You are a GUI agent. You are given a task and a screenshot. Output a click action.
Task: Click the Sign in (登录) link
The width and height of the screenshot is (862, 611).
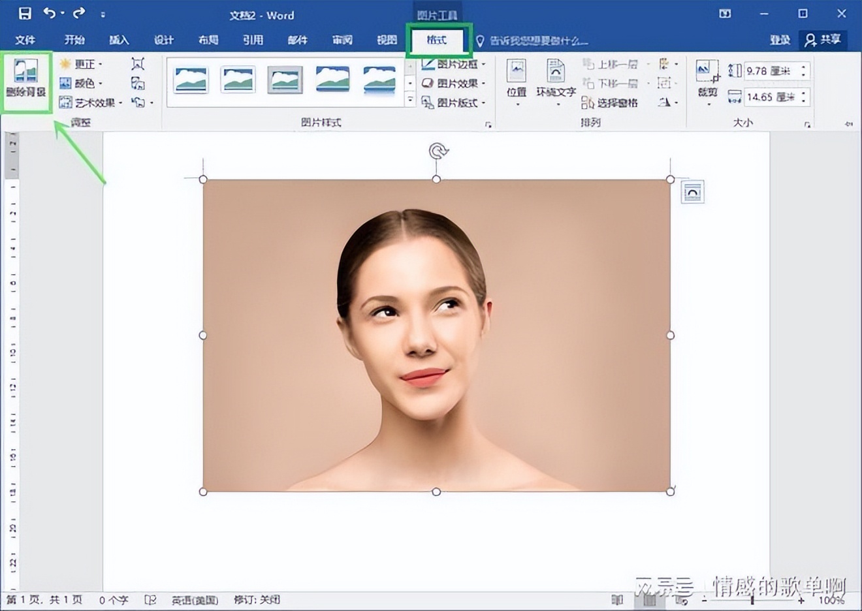[780, 40]
